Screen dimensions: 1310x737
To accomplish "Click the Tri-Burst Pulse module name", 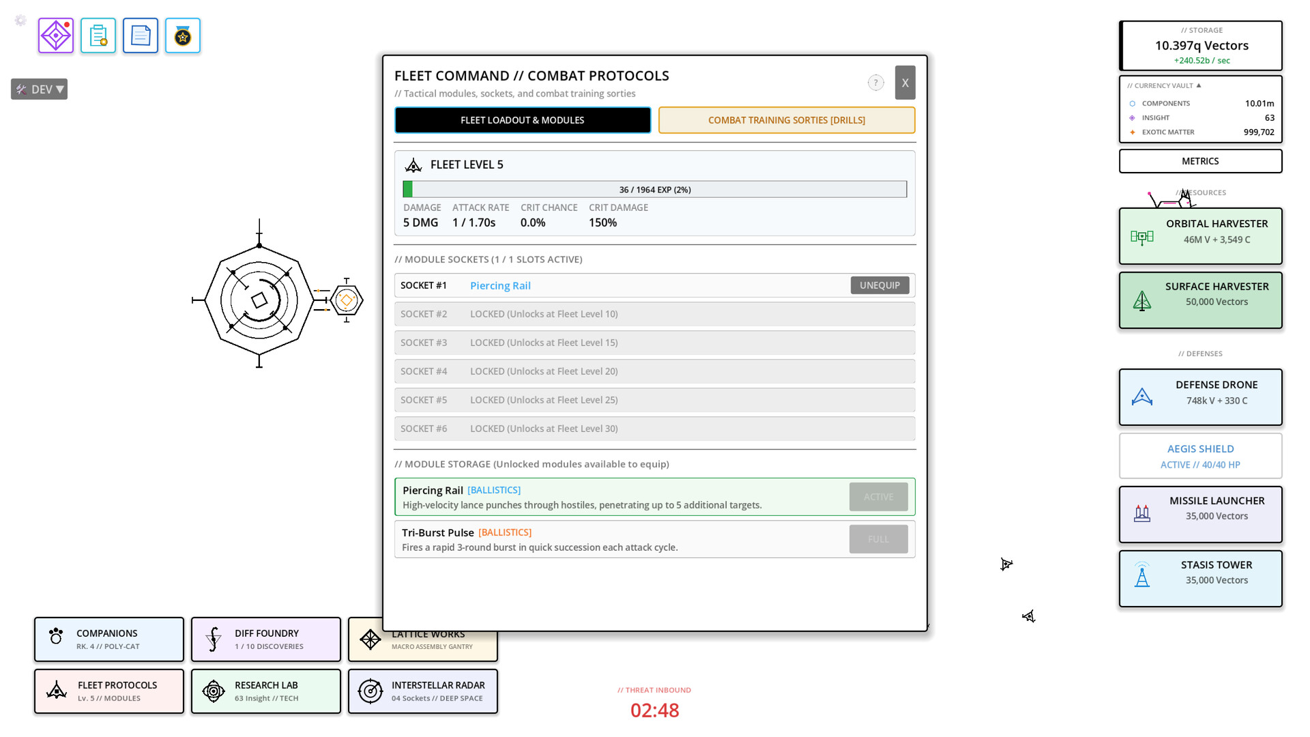I will coord(438,532).
